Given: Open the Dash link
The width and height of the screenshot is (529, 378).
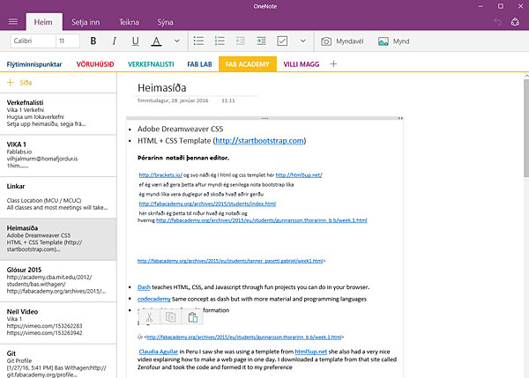Looking at the screenshot, I should coord(144,287).
